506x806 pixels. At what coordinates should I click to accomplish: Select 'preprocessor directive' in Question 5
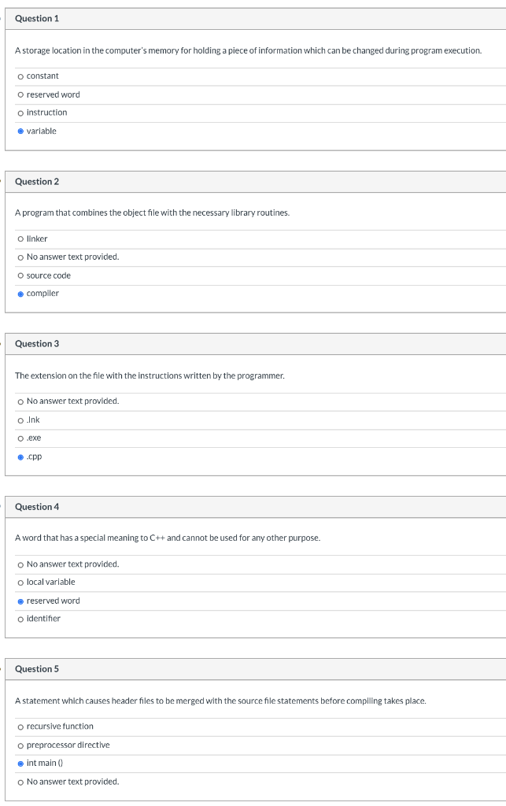[x=20, y=746]
